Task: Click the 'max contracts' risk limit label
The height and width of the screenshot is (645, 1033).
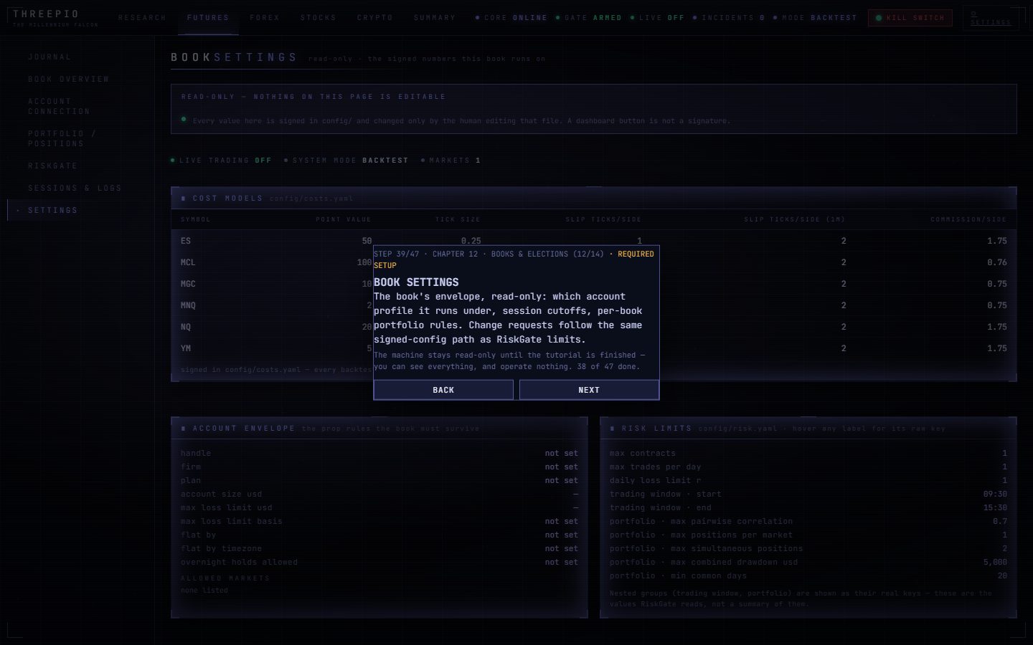Action: [643, 453]
